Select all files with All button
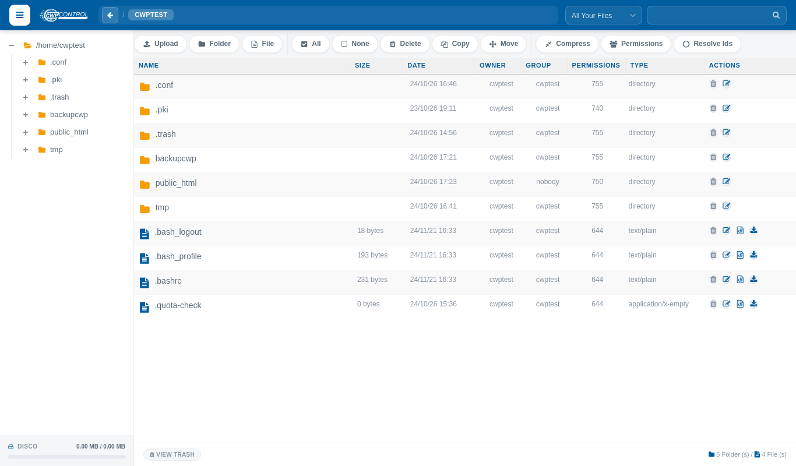Image resolution: width=796 pixels, height=466 pixels. tap(311, 44)
